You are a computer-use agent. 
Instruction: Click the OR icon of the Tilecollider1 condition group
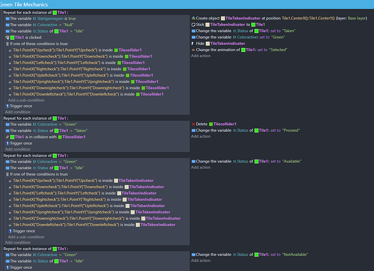click(8, 44)
